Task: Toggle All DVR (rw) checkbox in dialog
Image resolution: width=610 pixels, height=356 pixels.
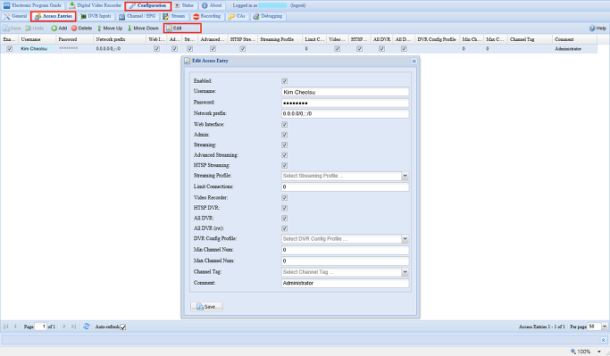Action: pyautogui.click(x=284, y=228)
